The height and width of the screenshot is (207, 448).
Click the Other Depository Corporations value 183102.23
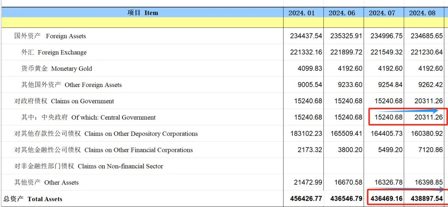[x=306, y=134]
